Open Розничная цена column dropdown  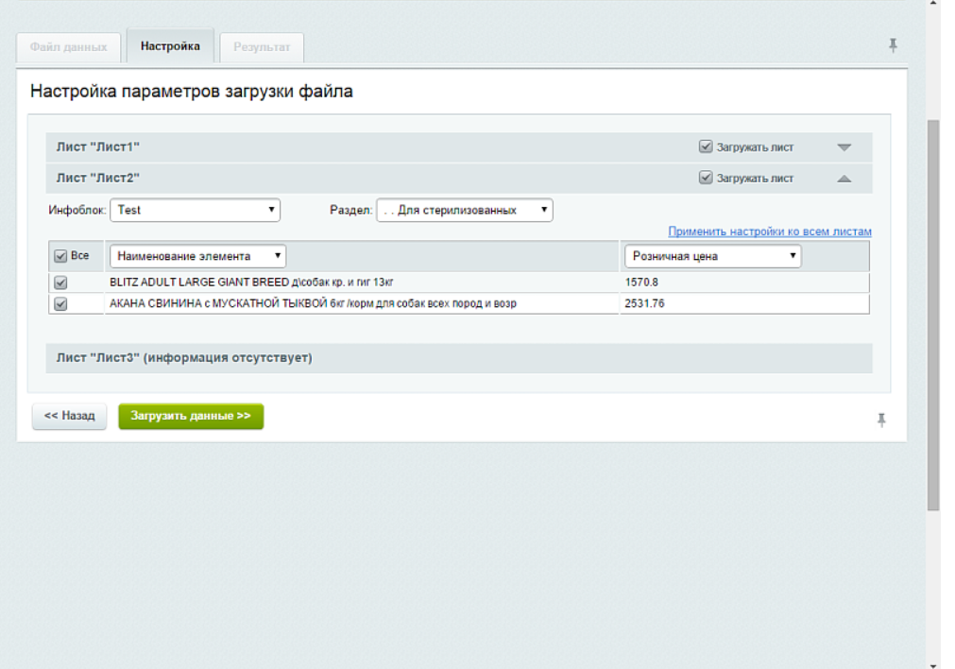click(x=712, y=256)
